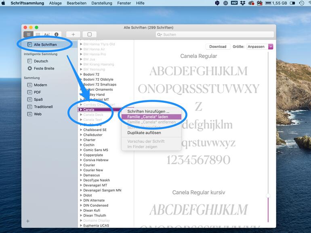Expand the Chalkboard SE family

(x=81, y=130)
